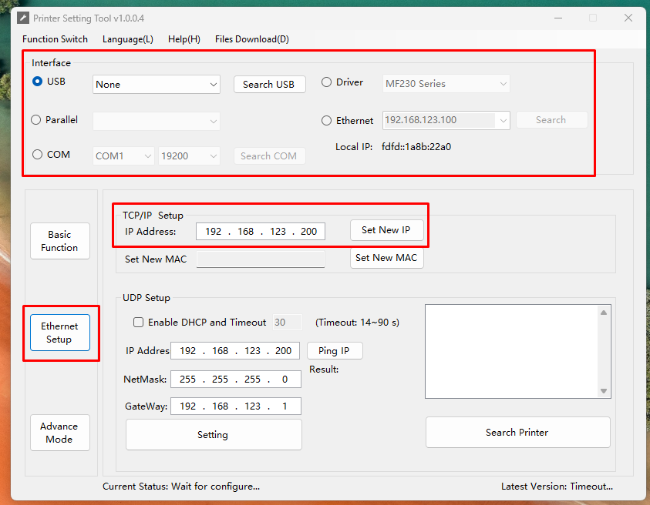Click the results list scrollbar down arrow
Viewport: 650px width, 505px height.
click(x=604, y=391)
